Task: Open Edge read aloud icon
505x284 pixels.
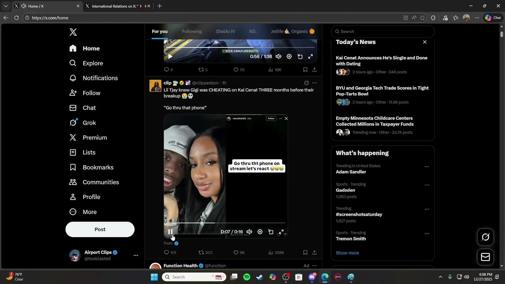Action: [x=414, y=18]
